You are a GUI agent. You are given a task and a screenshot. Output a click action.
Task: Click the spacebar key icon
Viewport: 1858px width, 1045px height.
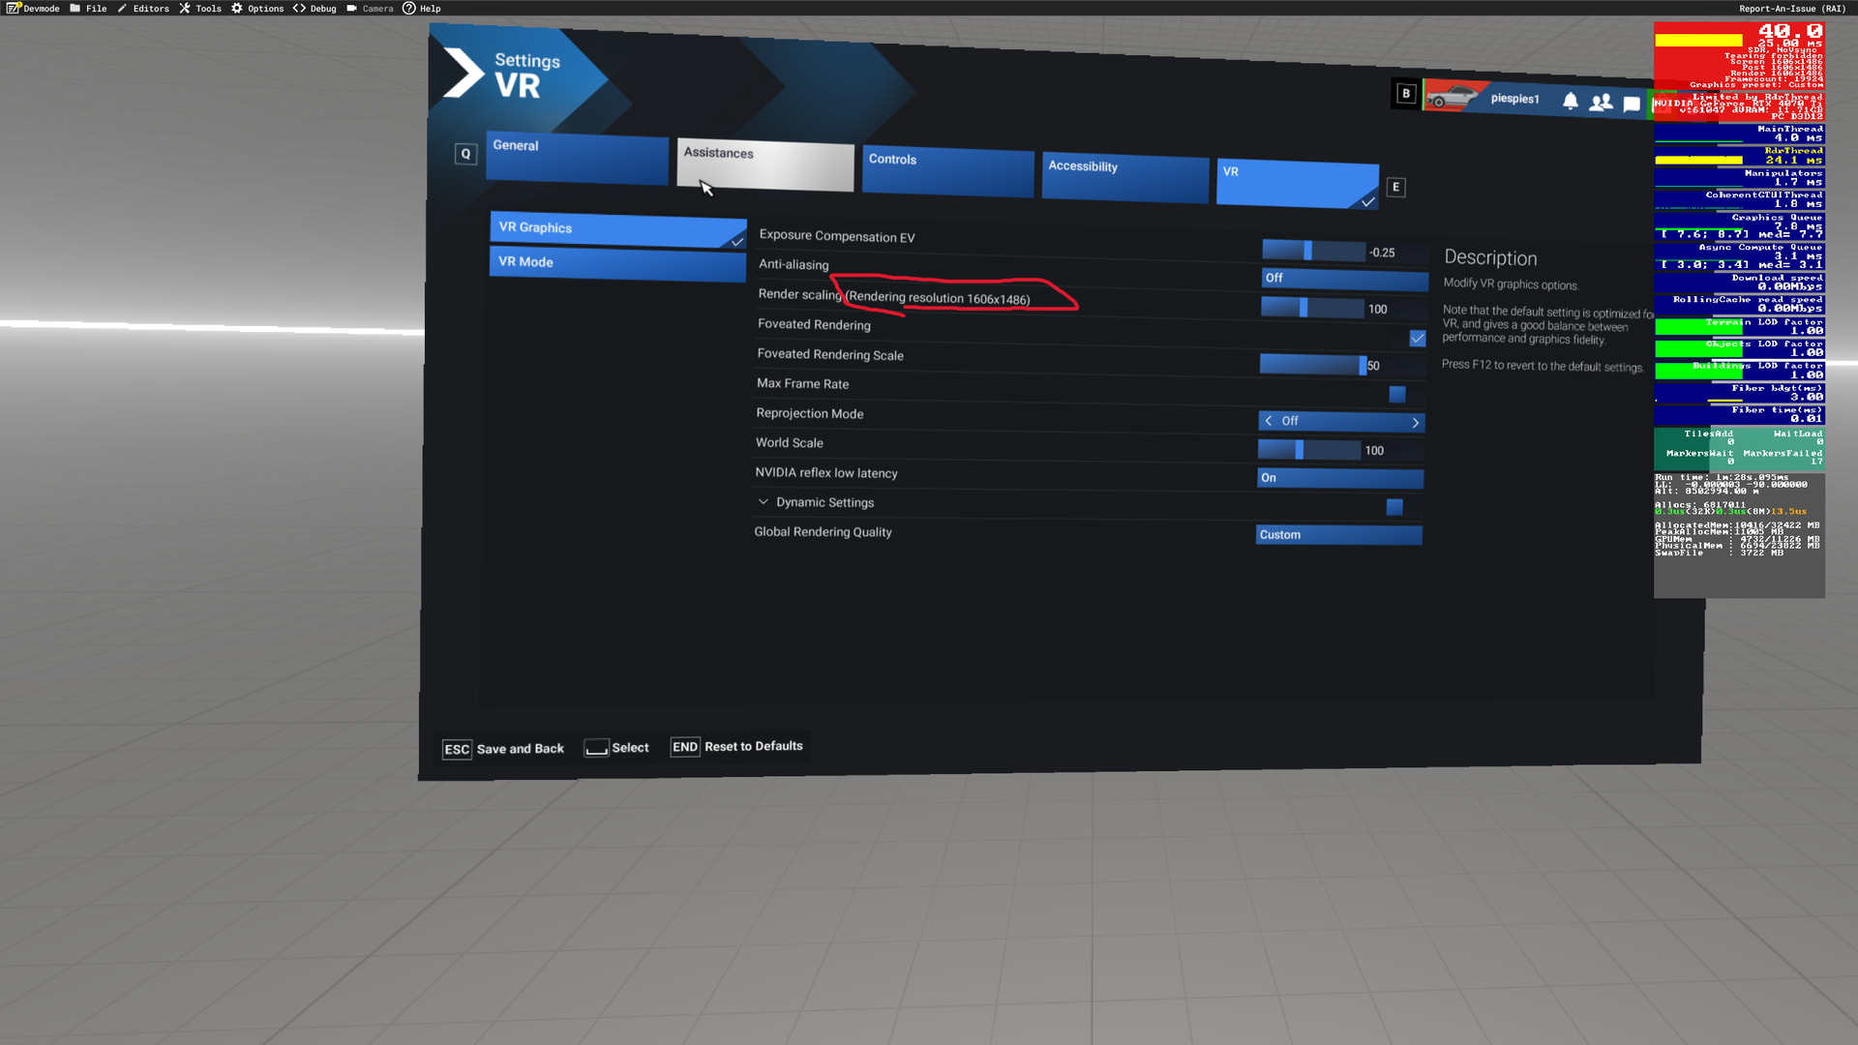point(596,748)
